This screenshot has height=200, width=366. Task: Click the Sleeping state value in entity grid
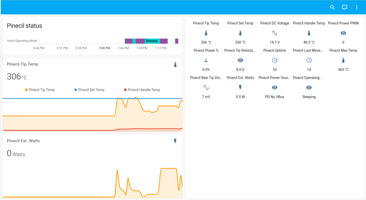[x=309, y=97]
